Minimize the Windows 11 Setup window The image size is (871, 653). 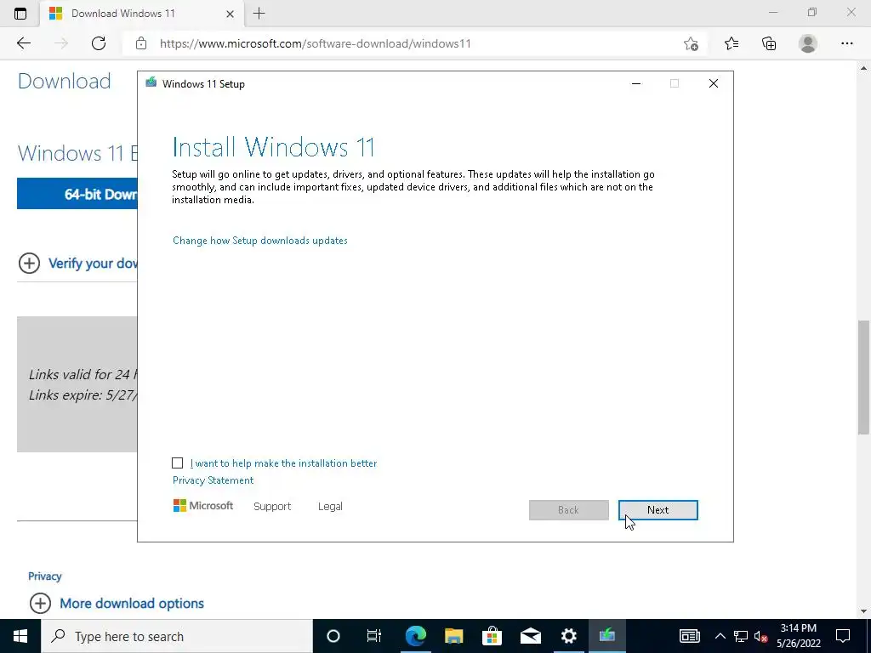636,83
